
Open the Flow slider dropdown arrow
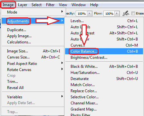coord(117,13)
